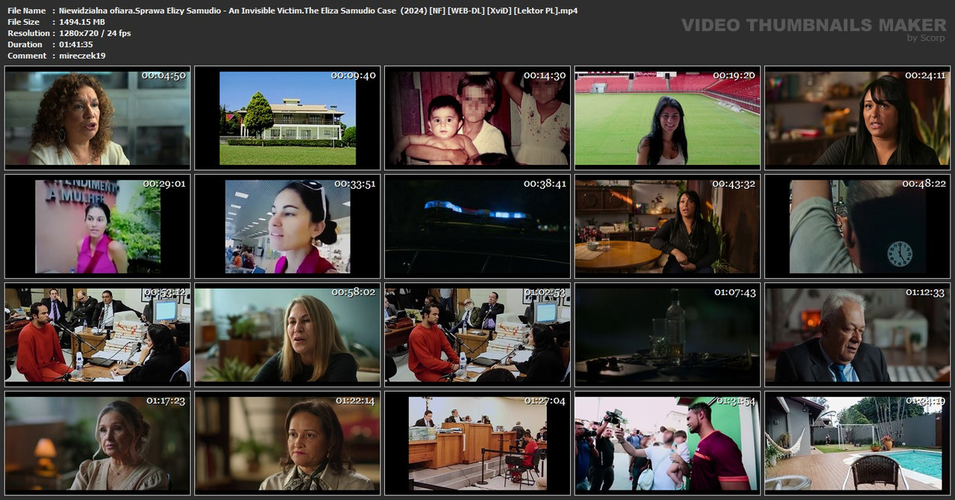
Task: Open thumbnail at timestamp 01:07:43
Action: click(667, 335)
